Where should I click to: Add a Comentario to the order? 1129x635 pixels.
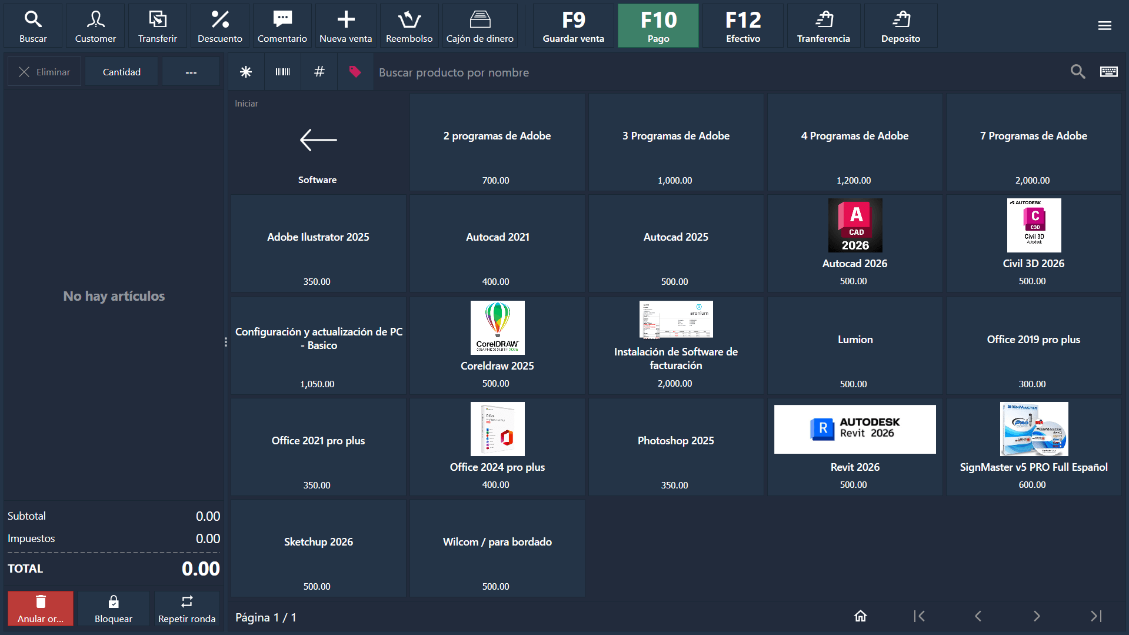tap(282, 26)
